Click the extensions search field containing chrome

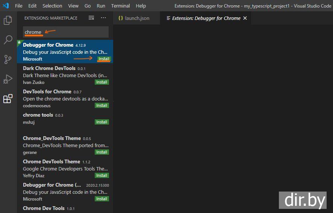(66, 32)
